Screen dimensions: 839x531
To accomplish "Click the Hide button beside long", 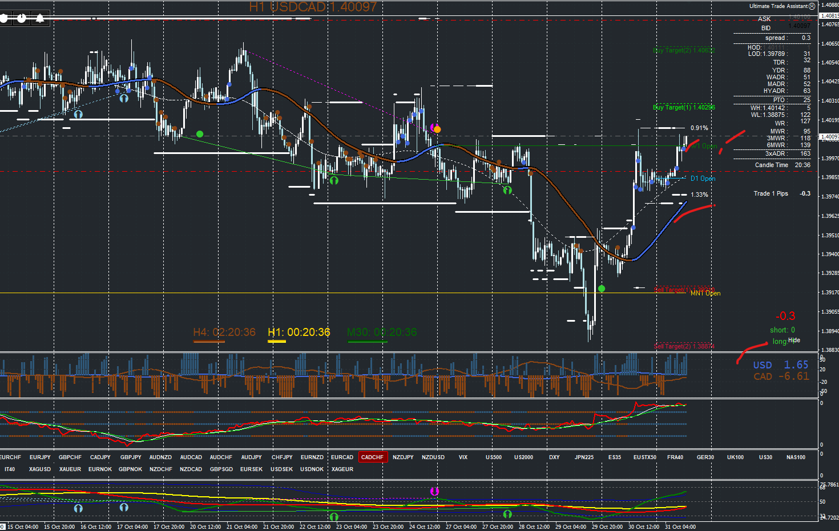I will (794, 340).
